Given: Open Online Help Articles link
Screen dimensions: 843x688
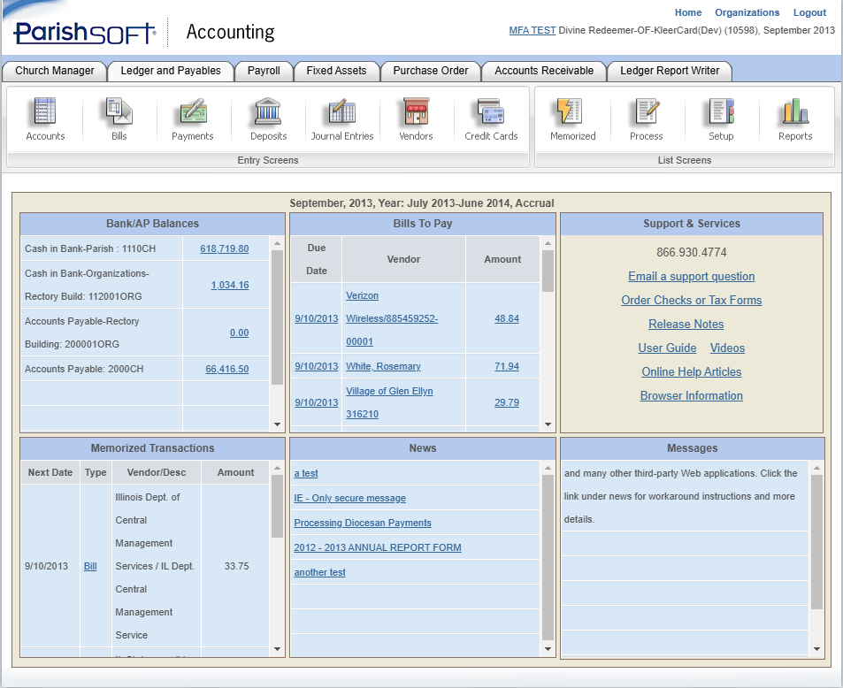Looking at the screenshot, I should (692, 372).
